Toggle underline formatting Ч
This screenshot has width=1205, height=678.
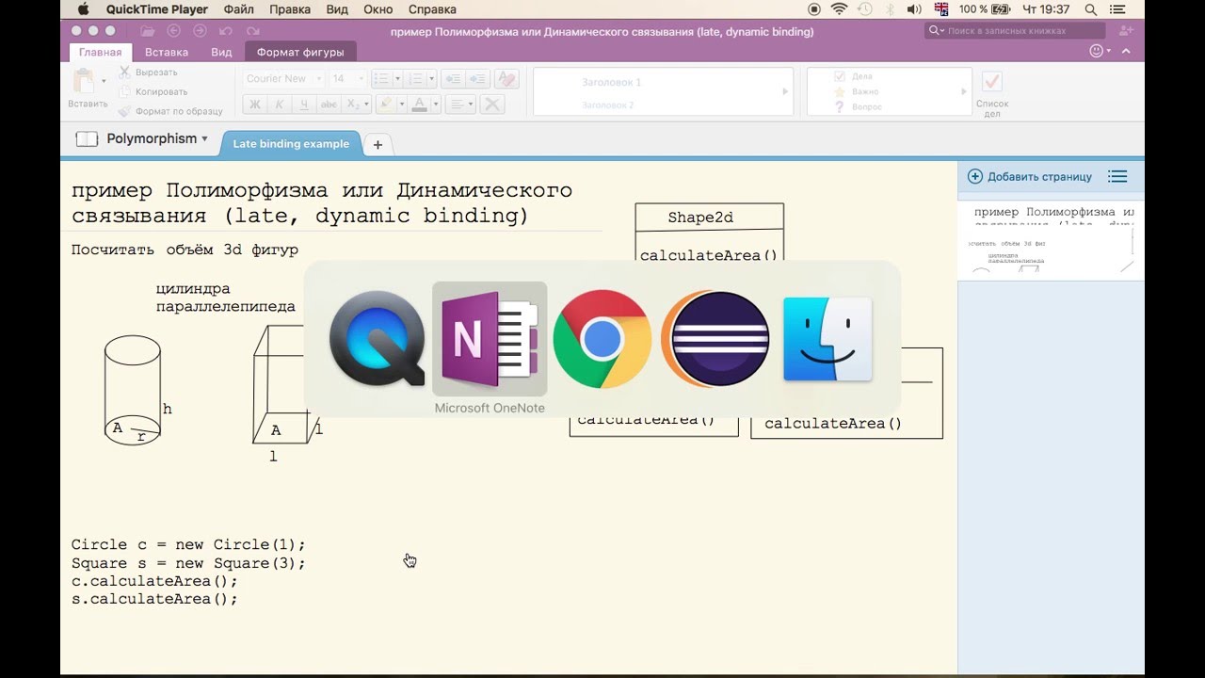tap(303, 105)
